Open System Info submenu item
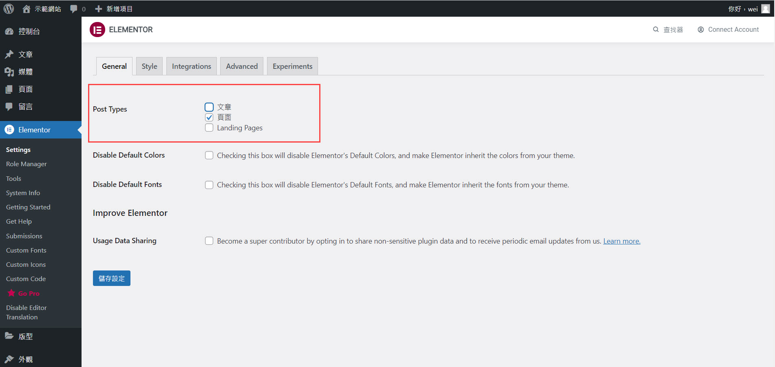The image size is (775, 367). (x=23, y=193)
